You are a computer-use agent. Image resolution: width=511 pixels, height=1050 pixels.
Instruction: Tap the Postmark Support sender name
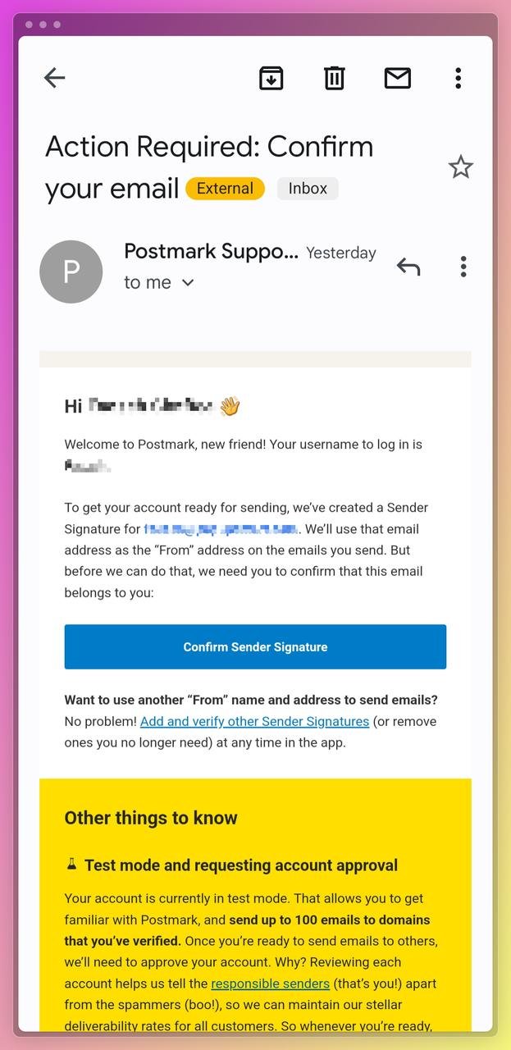[x=211, y=252]
